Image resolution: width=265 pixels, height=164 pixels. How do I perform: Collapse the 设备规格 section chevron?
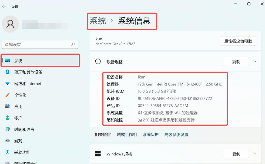(x=254, y=62)
